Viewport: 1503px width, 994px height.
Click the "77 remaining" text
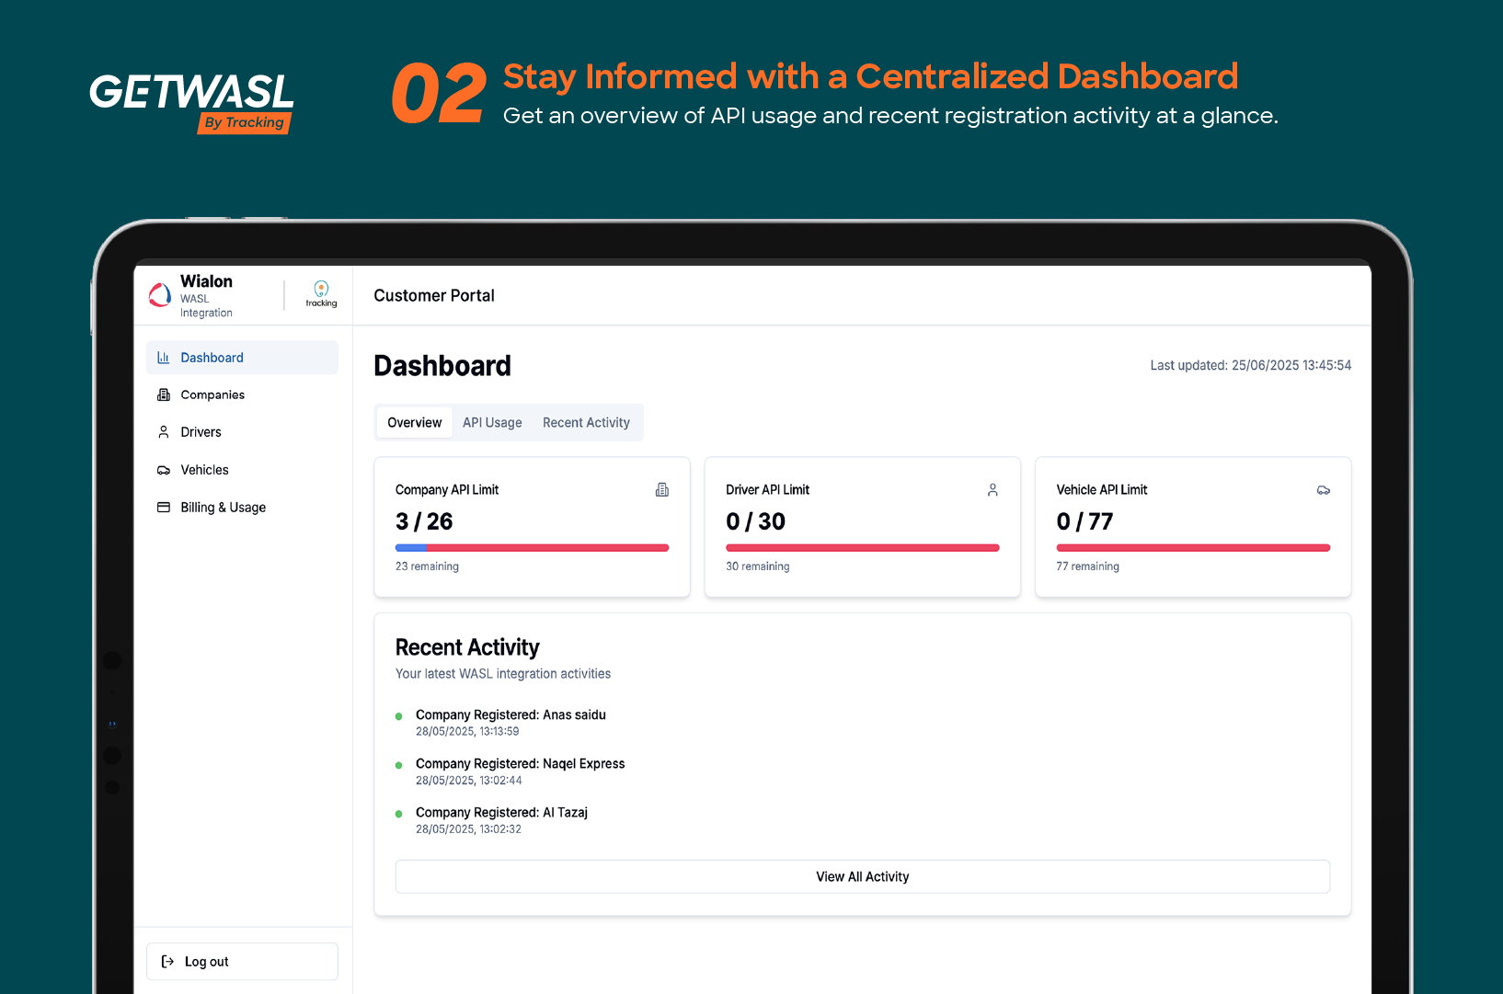click(x=1088, y=566)
